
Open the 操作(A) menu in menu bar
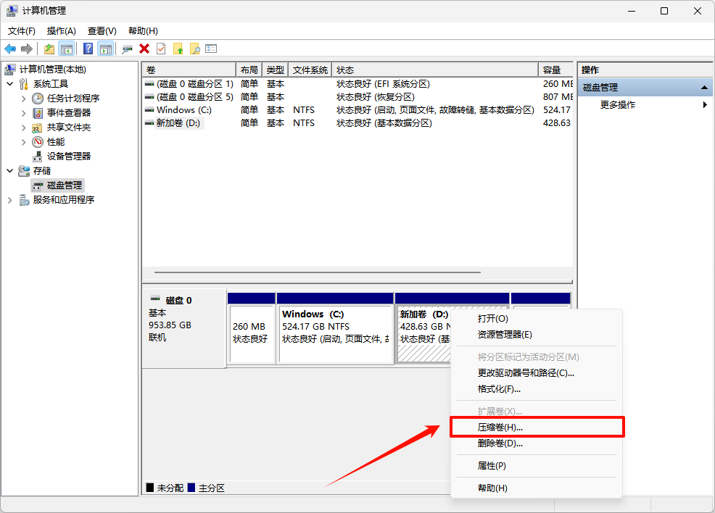[x=61, y=31]
